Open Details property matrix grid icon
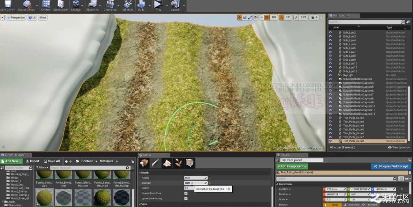Image resolution: width=413 pixels, height=207 pixels. (x=401, y=179)
